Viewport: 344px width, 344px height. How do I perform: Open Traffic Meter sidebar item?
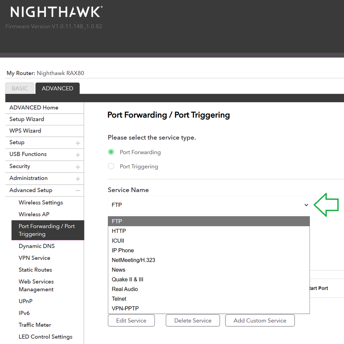(x=35, y=325)
